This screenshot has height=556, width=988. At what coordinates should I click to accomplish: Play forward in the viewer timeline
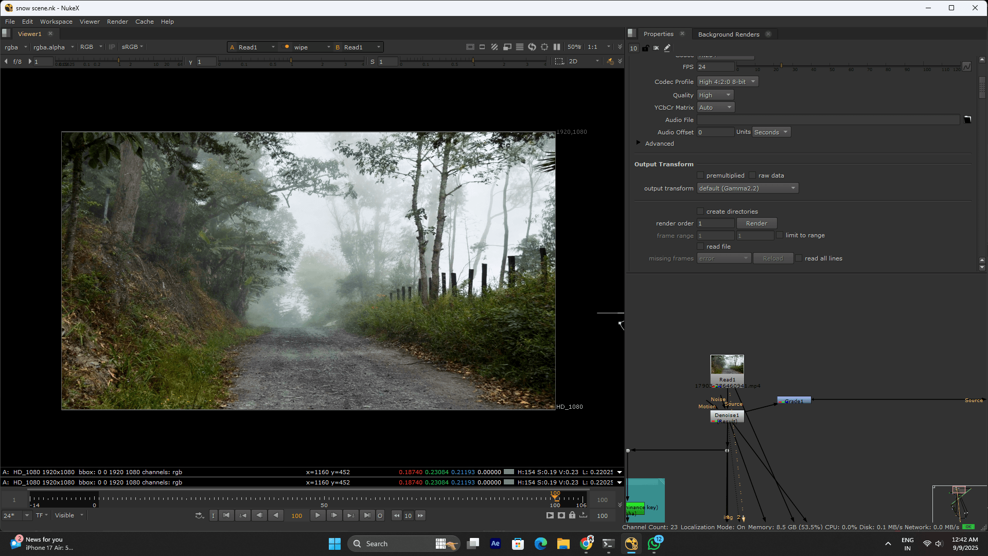(317, 515)
